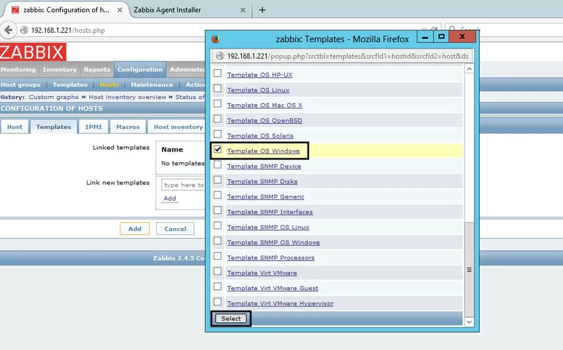Check Template SNMP OS Windows checkbox

pyautogui.click(x=217, y=241)
